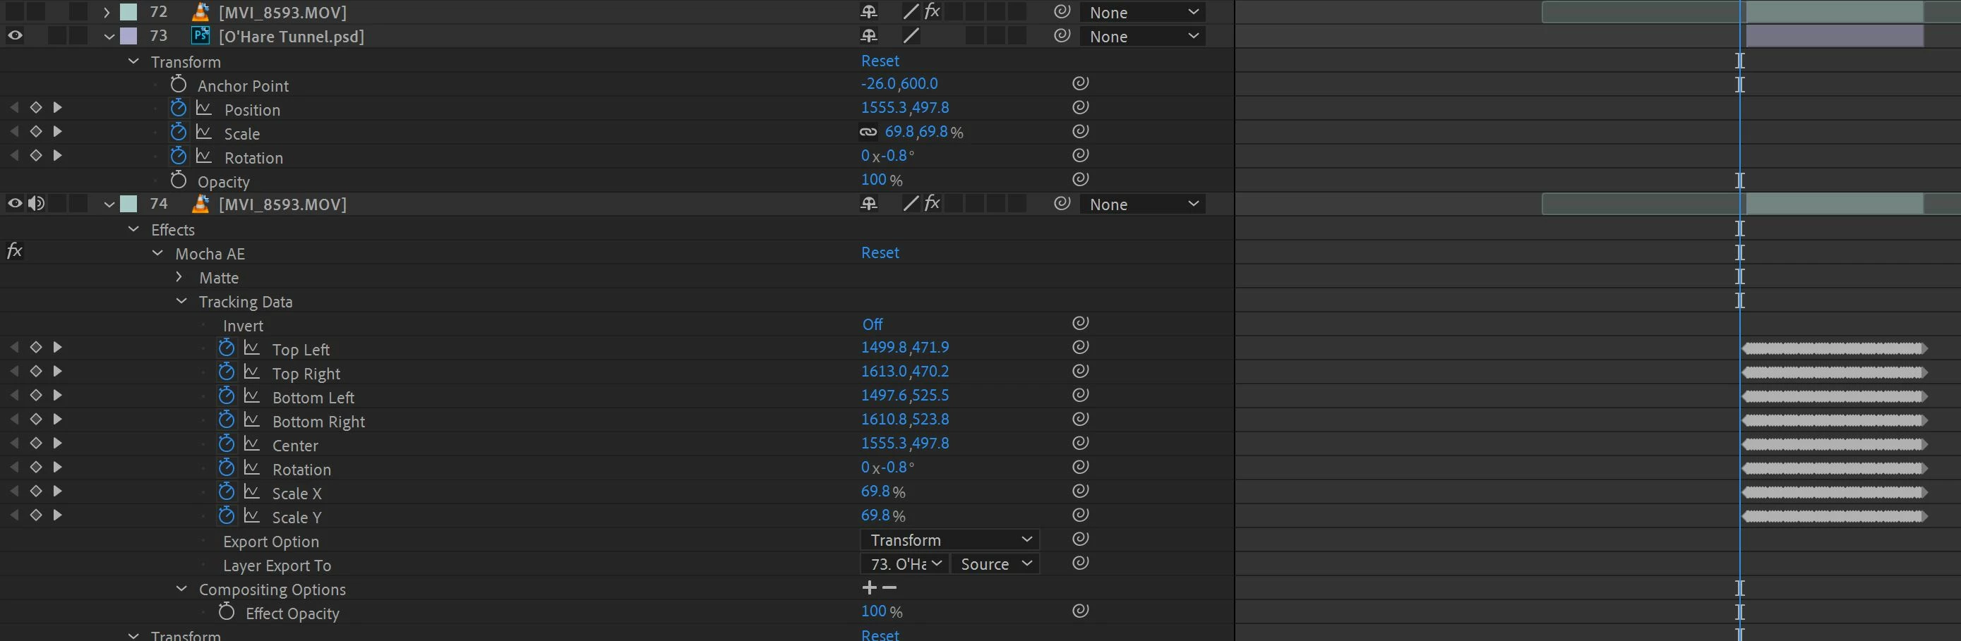Screen dimensions: 1961x641
Task: Toggle the Scale stopwatch in Transform
Action: click(x=178, y=133)
